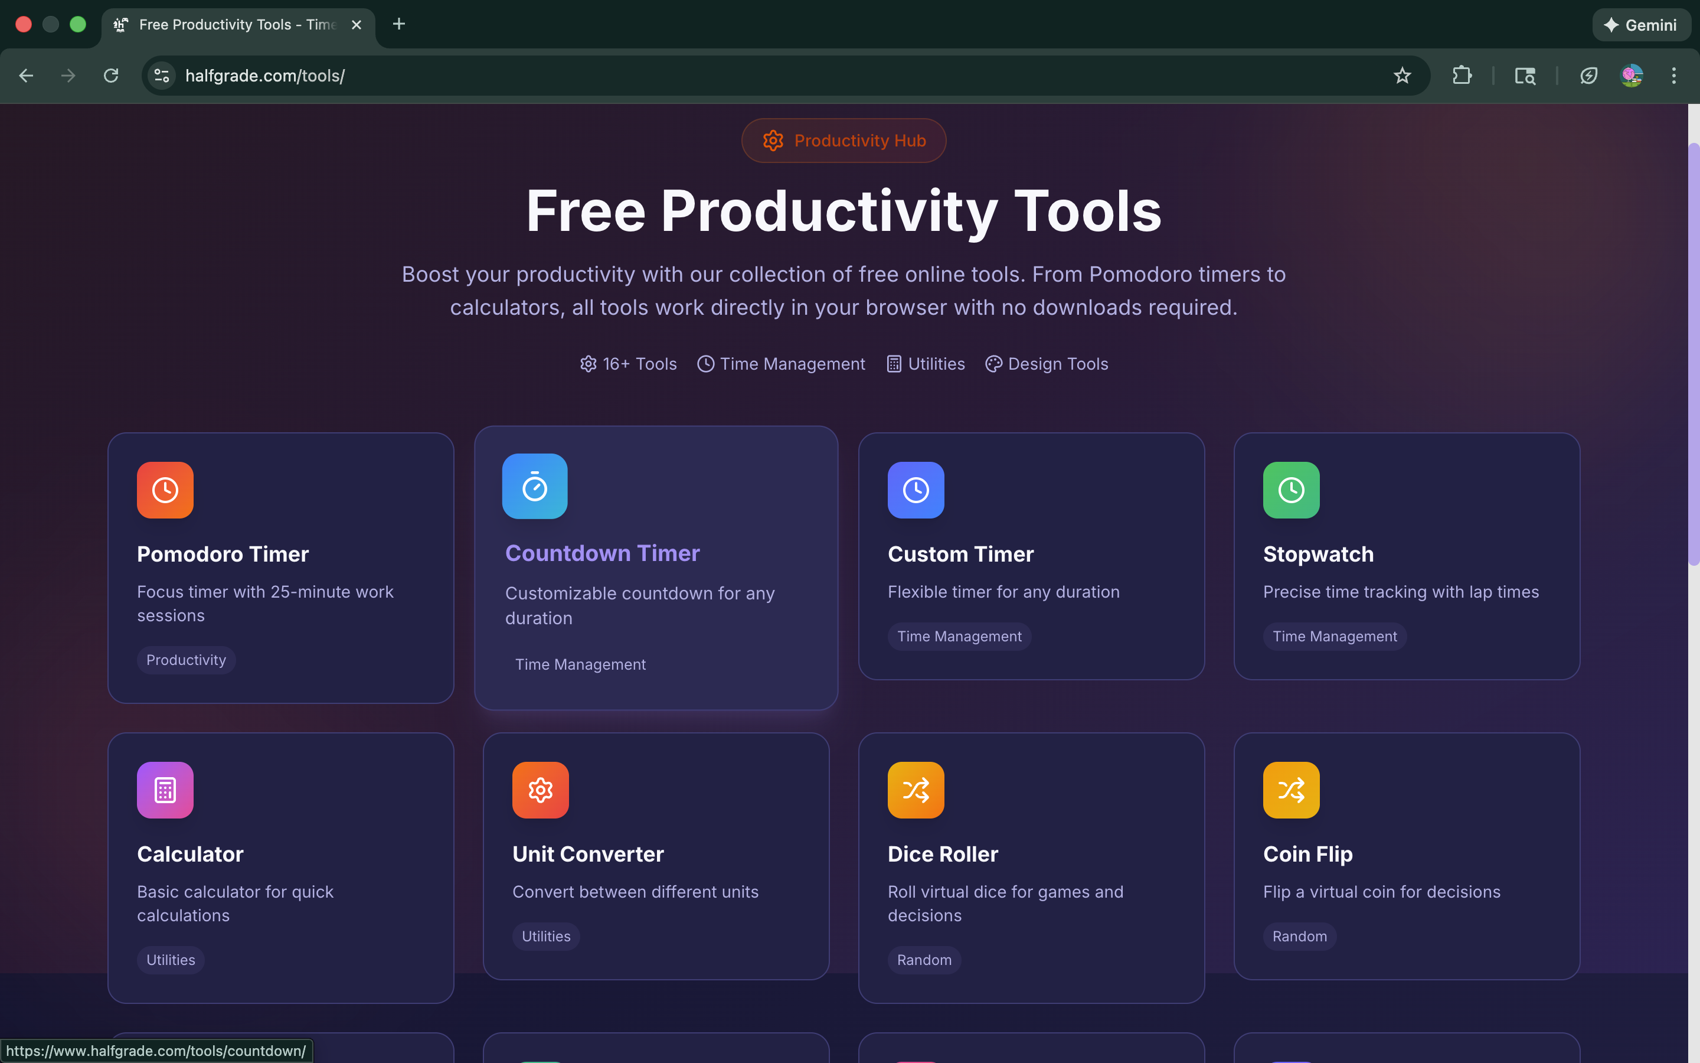The image size is (1700, 1063).
Task: Click the green Stopwatch clock icon
Action: pos(1291,490)
